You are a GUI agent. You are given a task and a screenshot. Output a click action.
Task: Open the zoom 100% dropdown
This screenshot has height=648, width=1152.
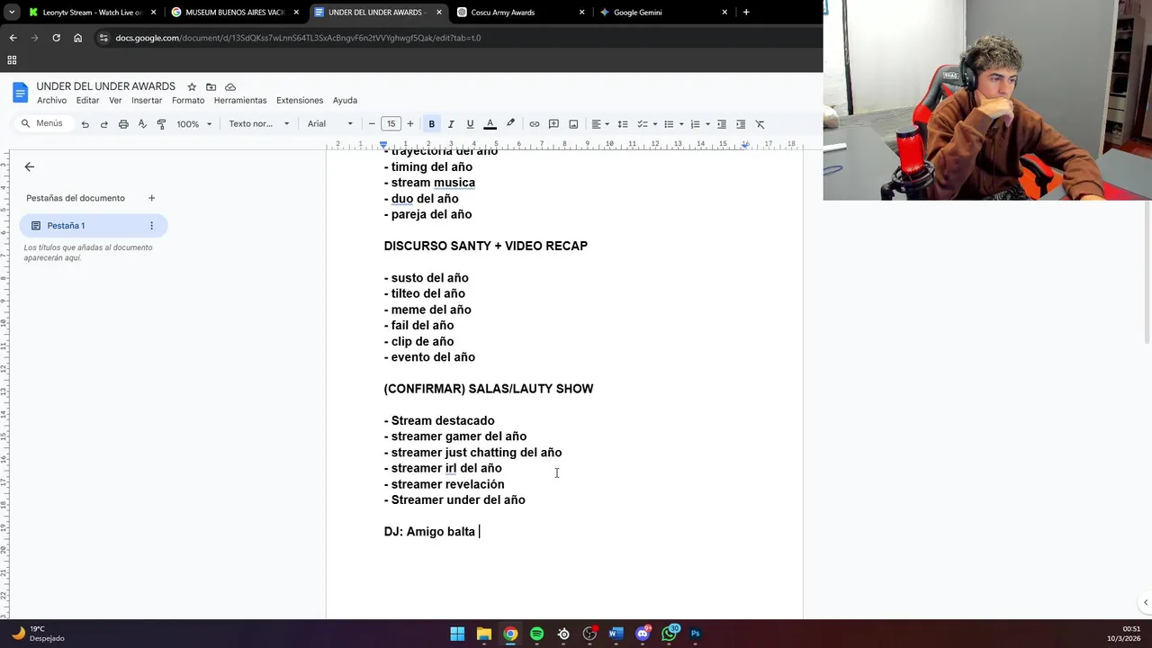[x=194, y=124]
